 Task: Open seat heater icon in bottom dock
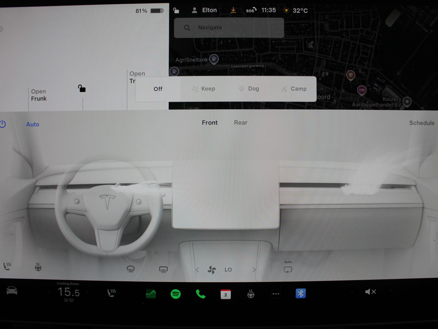coord(112,293)
